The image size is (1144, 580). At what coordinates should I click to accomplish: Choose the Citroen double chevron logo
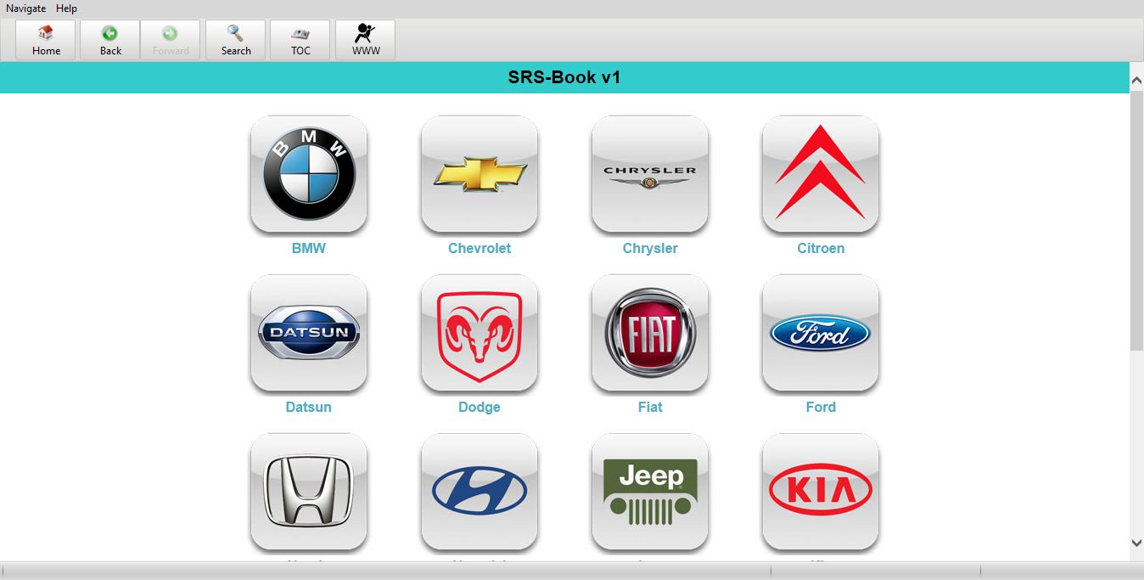click(821, 174)
